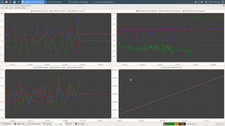Click the Tx Rx telemetry monitor indicator
225x126 pixels.
[174, 124]
